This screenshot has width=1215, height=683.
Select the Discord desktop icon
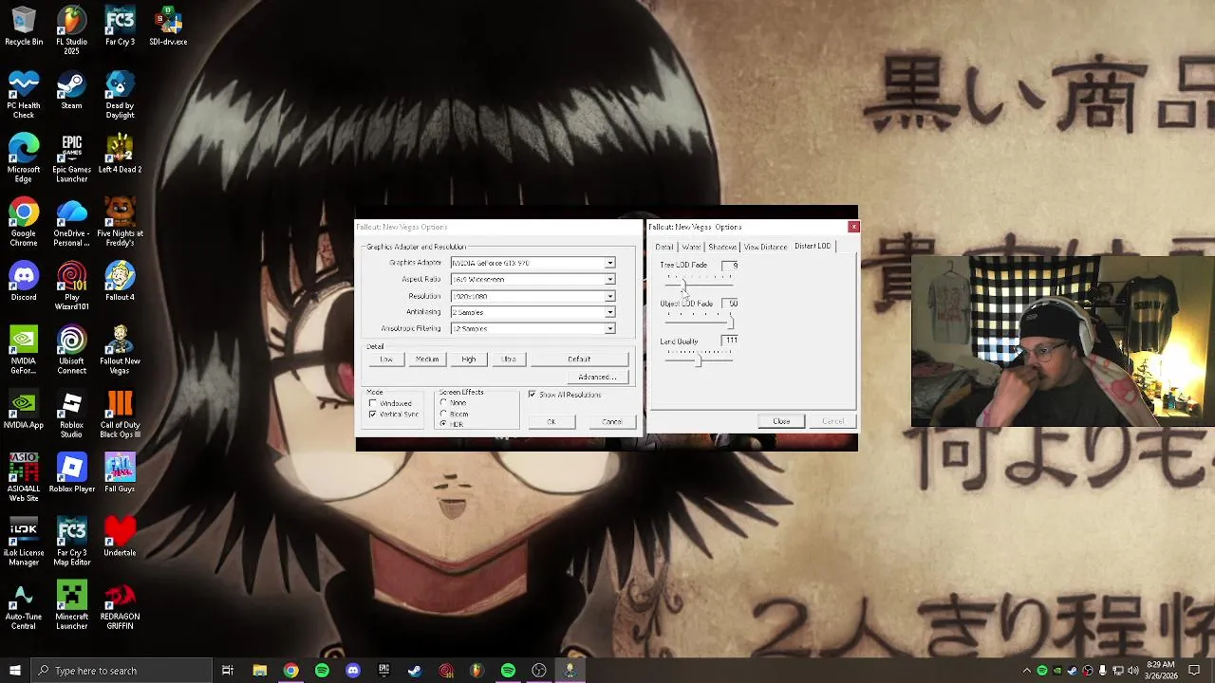24,282
